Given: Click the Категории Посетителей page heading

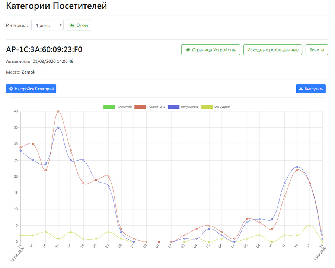Looking at the screenshot, I should pos(57,6).
